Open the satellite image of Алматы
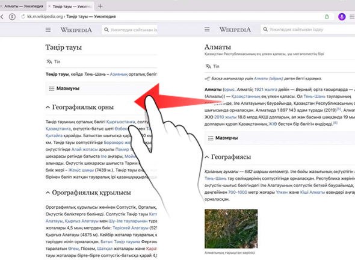This screenshot has width=355, height=260. (x=231, y=229)
